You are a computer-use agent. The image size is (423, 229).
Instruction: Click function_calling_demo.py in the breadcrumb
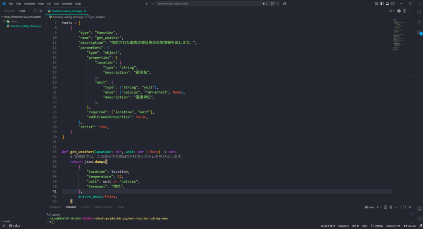(68, 17)
